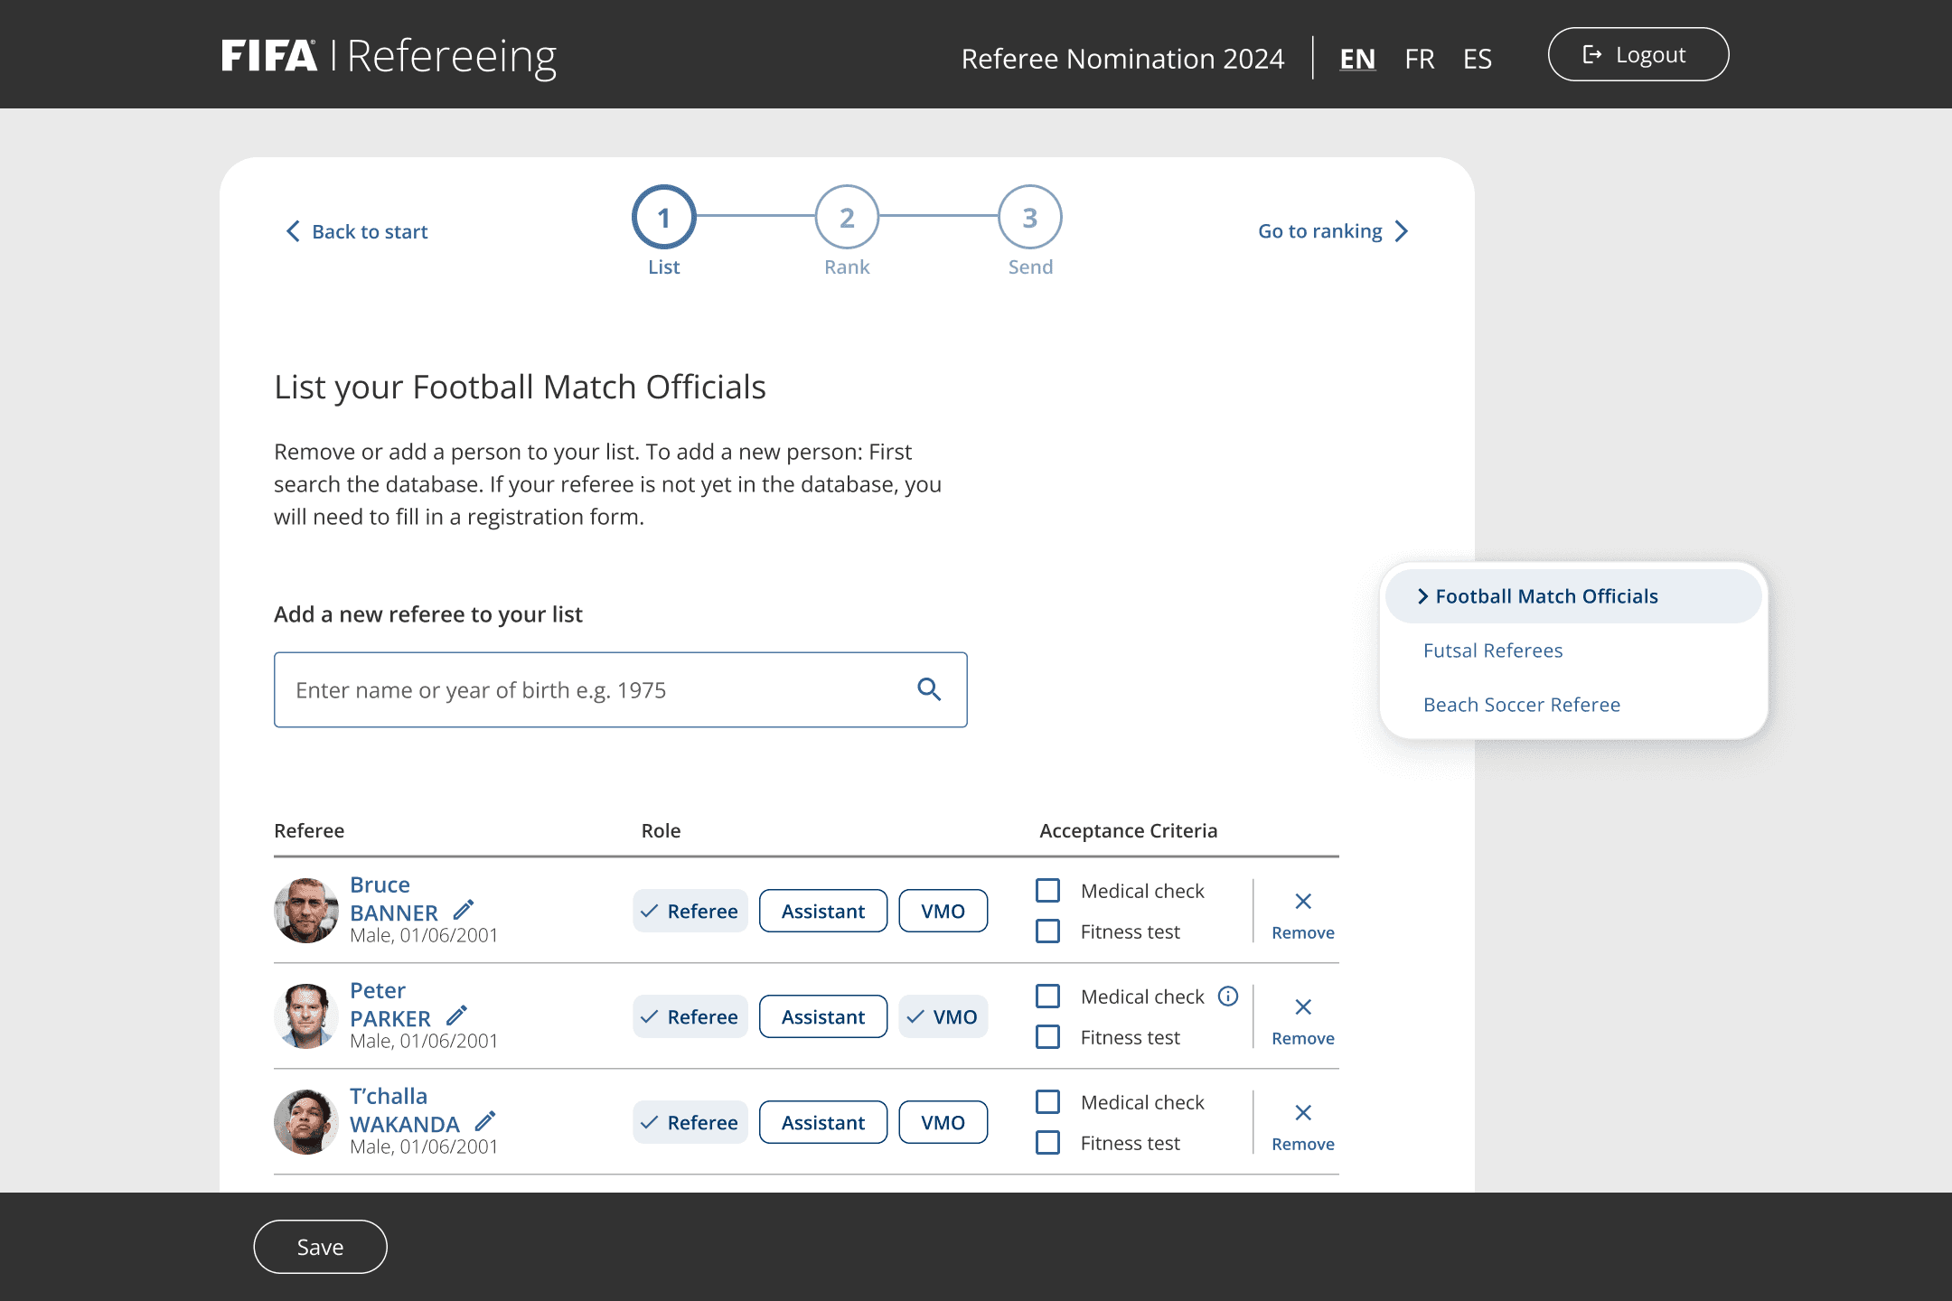Image resolution: width=1952 pixels, height=1301 pixels.
Task: Select Football Match Officials in side menu
Action: (1573, 596)
